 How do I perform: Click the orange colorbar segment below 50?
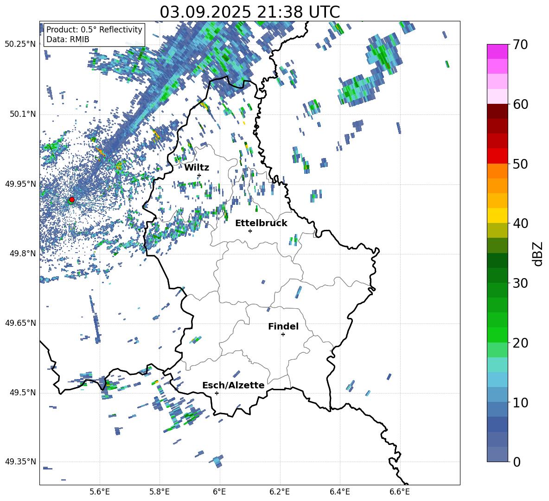[x=498, y=171]
